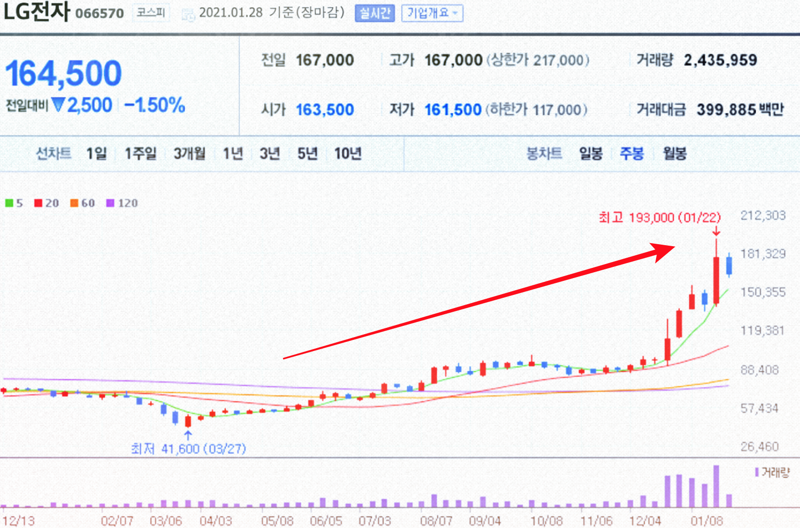This screenshot has width=800, height=528.
Task: Click the tallest purple volume bar
Action: (x=716, y=486)
